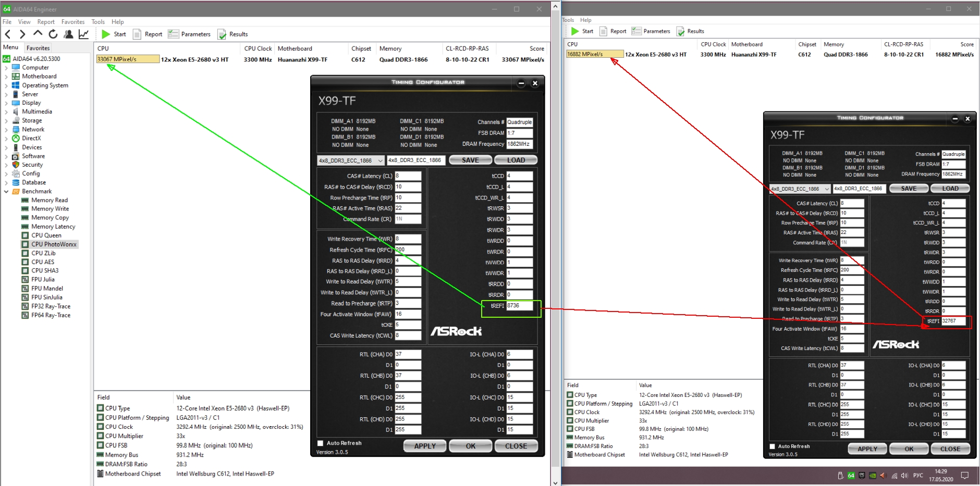The width and height of the screenshot is (980, 486).
Task: Click the up-level arrow toolbar icon
Action: point(38,34)
